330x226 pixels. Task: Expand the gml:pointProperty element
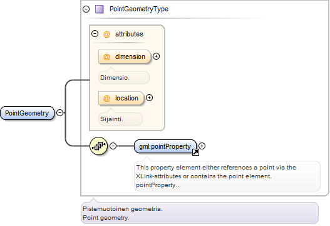pos(202,146)
